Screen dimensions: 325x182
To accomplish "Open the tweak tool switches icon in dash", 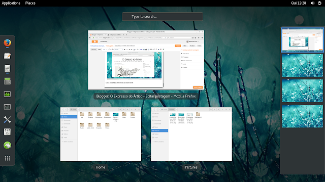I will point(7,132).
